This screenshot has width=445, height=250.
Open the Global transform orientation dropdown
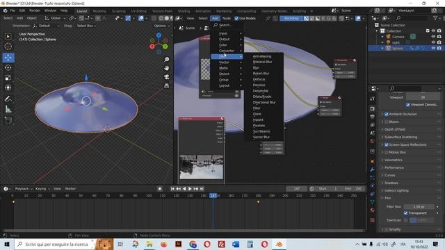point(55,18)
